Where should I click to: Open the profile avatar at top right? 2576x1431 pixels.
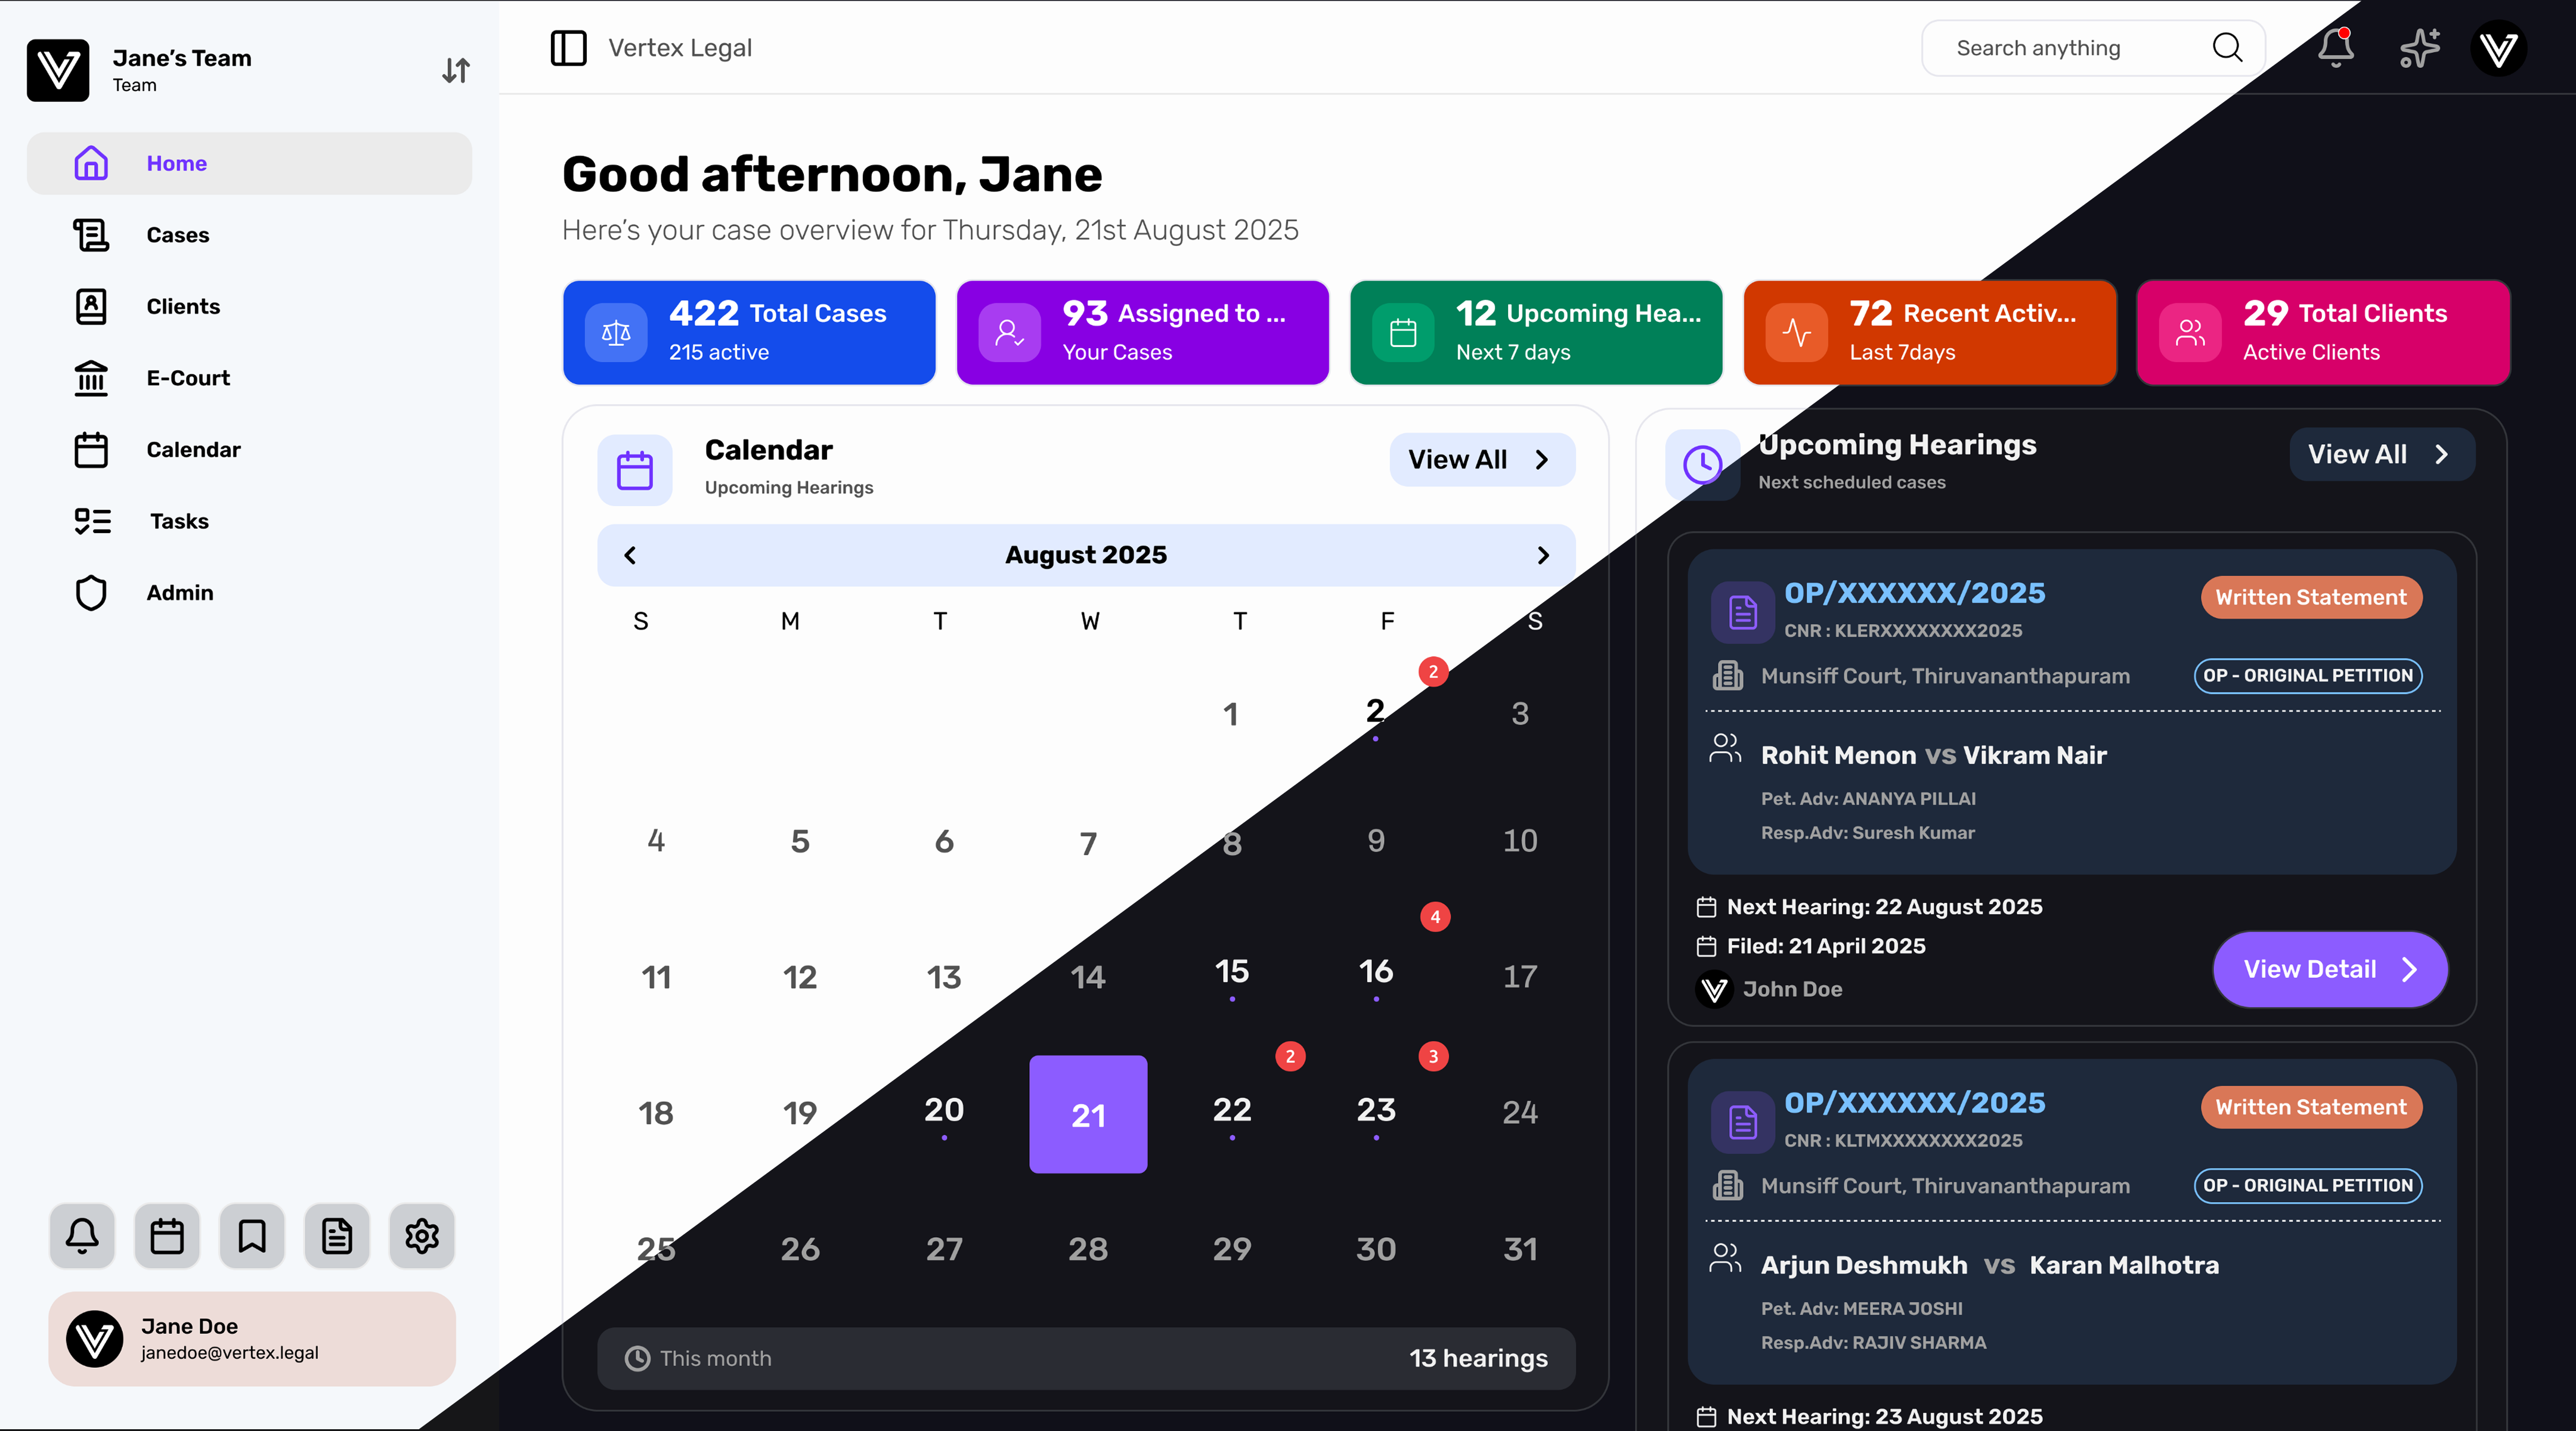(x=2498, y=48)
